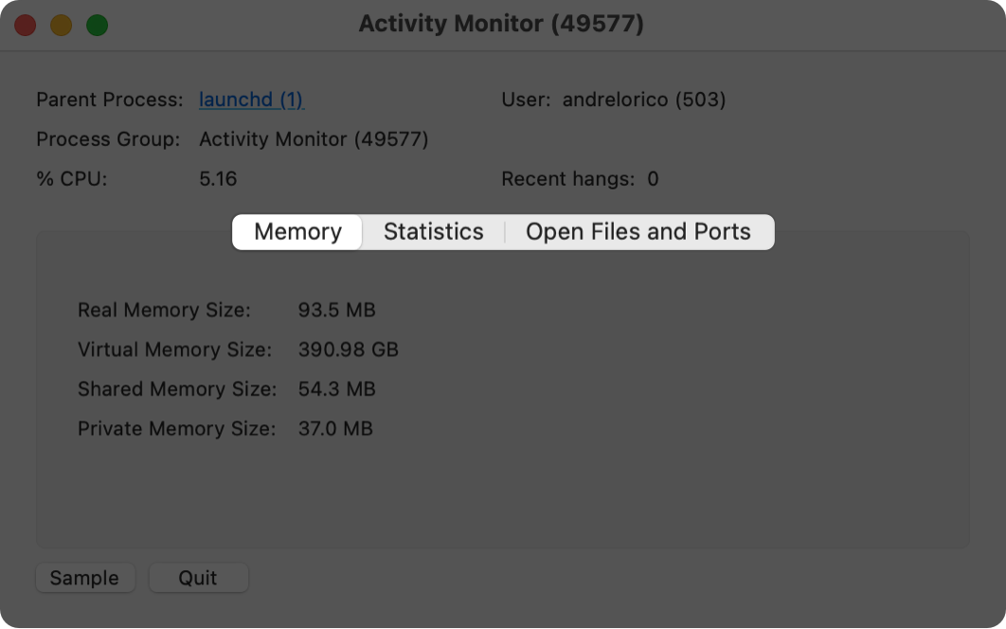Open the Statistics tab

pyautogui.click(x=433, y=232)
